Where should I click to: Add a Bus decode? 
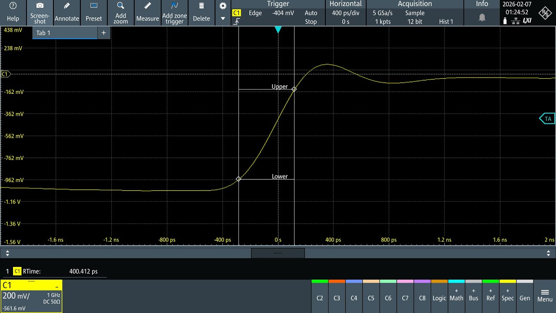(x=473, y=296)
